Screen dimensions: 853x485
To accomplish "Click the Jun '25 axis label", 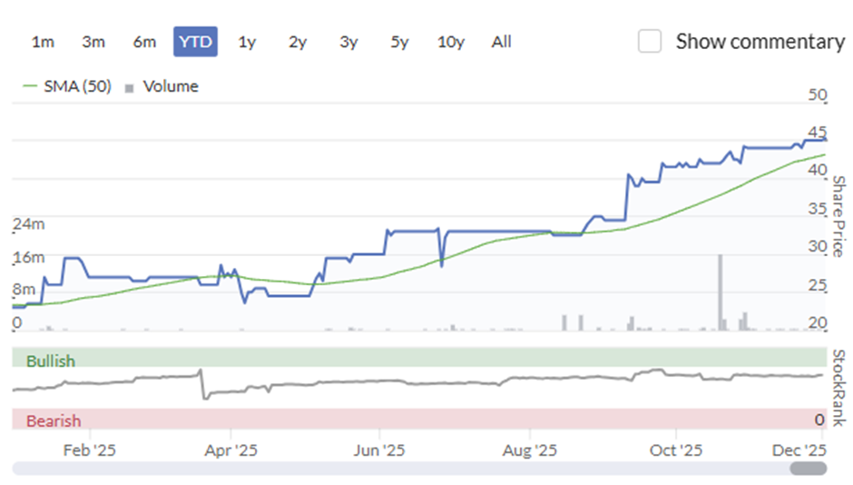I will pyautogui.click(x=379, y=450).
